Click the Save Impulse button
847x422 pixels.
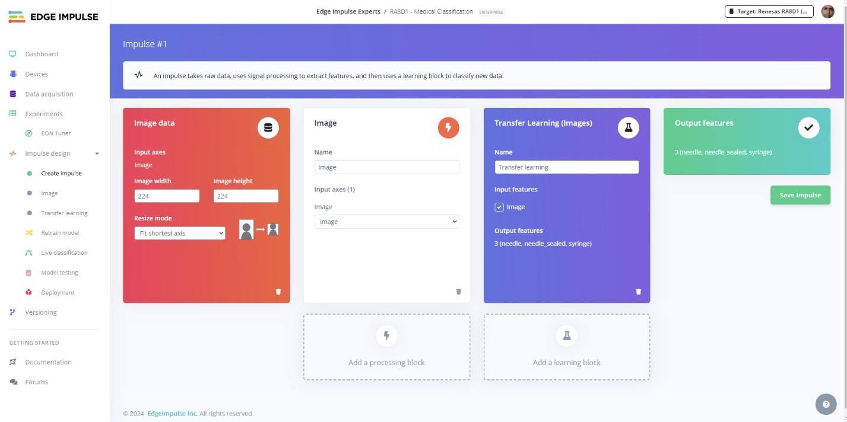pos(800,195)
